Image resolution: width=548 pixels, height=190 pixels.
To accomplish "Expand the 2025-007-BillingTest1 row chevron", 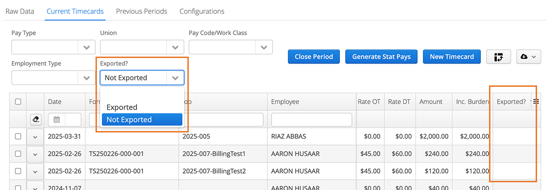I will tap(35, 154).
